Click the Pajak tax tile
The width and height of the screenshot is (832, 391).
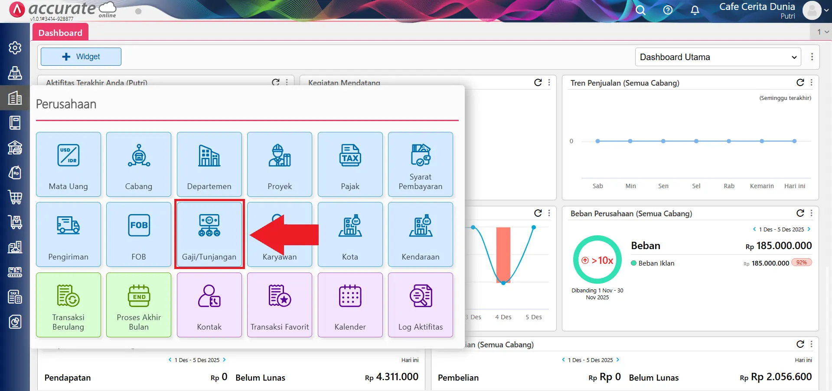coord(350,164)
